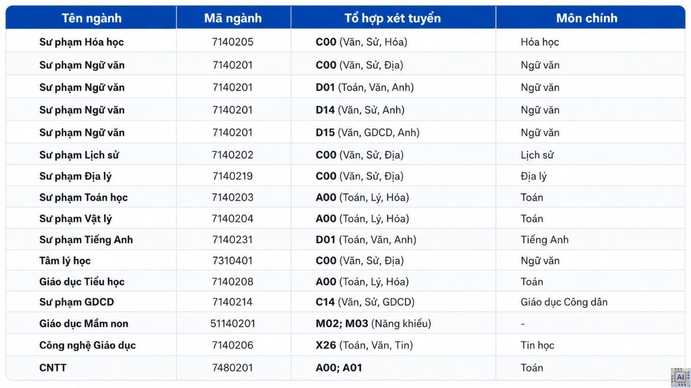Viewport: 691px width, 388px height.
Task: Select 'D15 (Văn, GDCD, Anh)' cell
Action: pos(367,132)
